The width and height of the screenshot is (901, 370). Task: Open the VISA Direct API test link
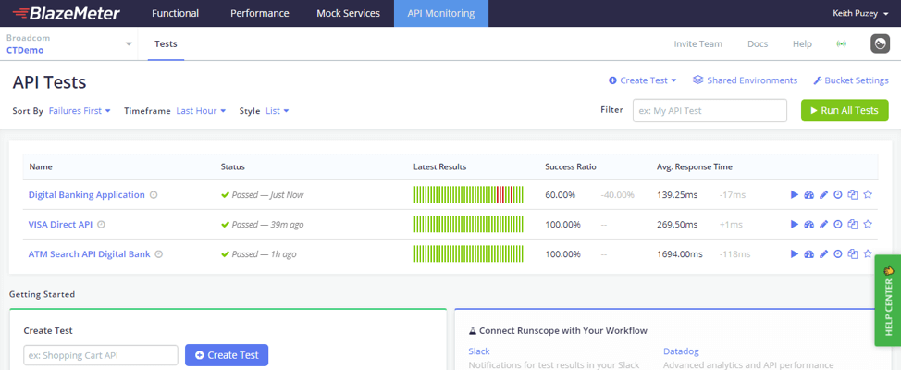pos(60,225)
